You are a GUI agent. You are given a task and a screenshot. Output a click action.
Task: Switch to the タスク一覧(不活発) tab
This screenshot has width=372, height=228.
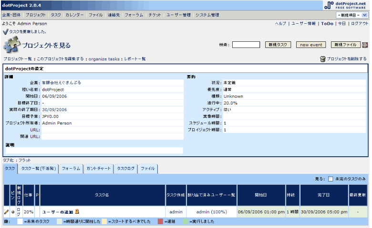pyautogui.click(x=39, y=169)
